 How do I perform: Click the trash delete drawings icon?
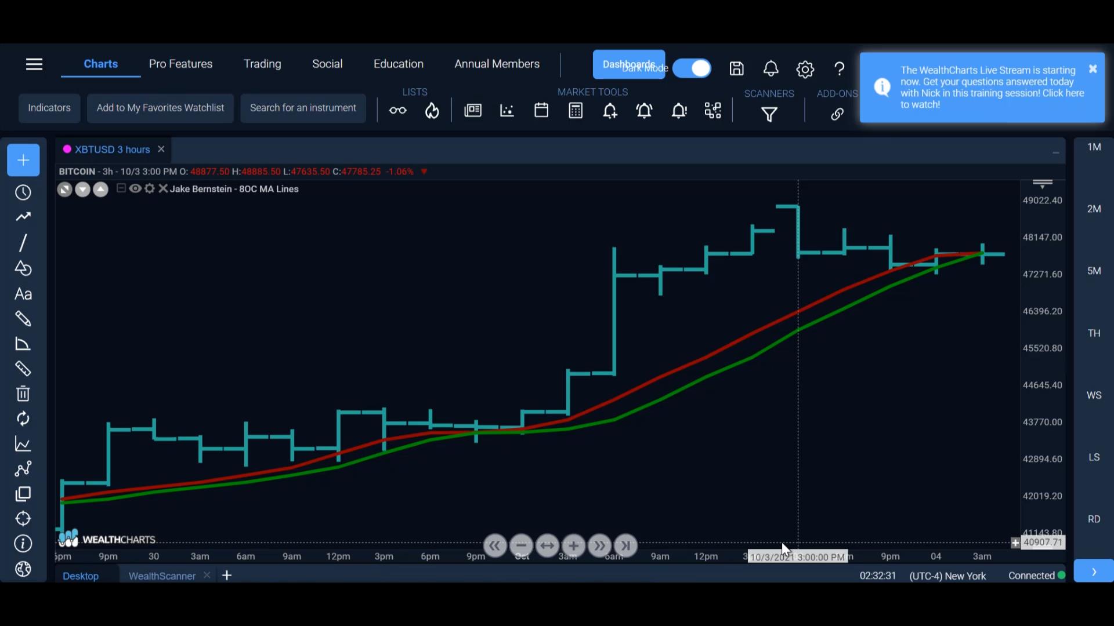pos(23,394)
